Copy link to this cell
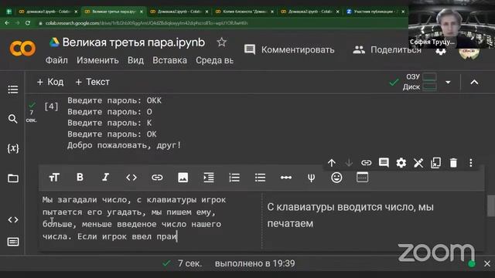Image resolution: width=495 pixels, height=278 pixels. coord(366,163)
